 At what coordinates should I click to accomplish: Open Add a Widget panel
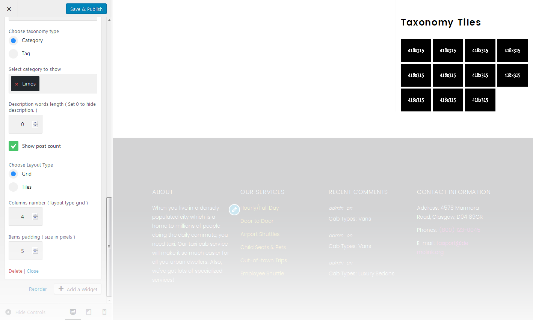77,289
